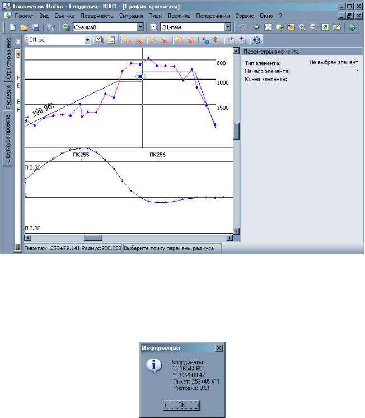
Task: Click the graph vertical scrollbar down arrow
Action: [236, 231]
